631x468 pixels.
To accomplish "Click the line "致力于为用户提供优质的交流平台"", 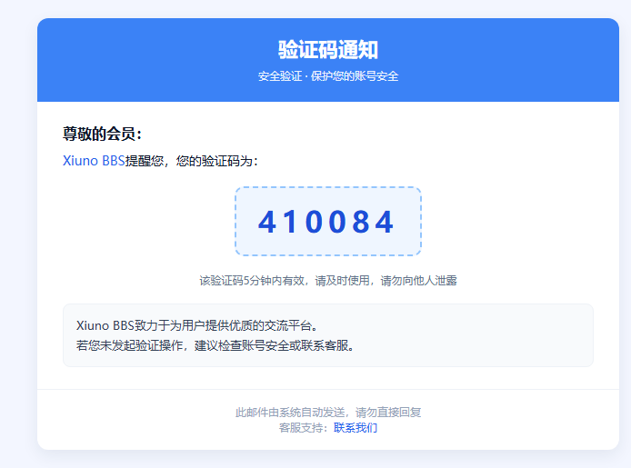I will coord(227,325).
